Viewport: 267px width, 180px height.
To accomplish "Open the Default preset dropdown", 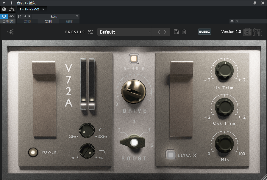I will tap(125, 32).
